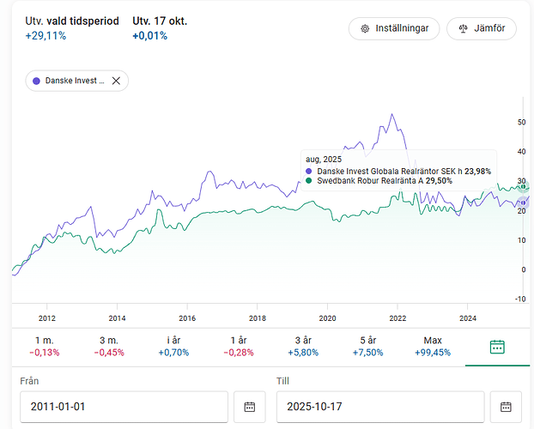Remove the Danske Invest chip with X

(116, 82)
